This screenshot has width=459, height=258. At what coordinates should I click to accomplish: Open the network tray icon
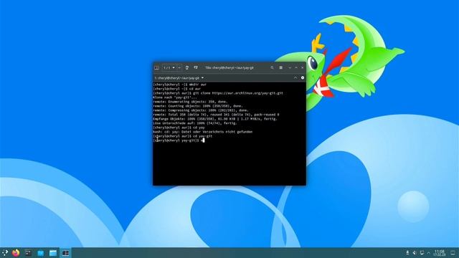pyautogui.click(x=422, y=253)
